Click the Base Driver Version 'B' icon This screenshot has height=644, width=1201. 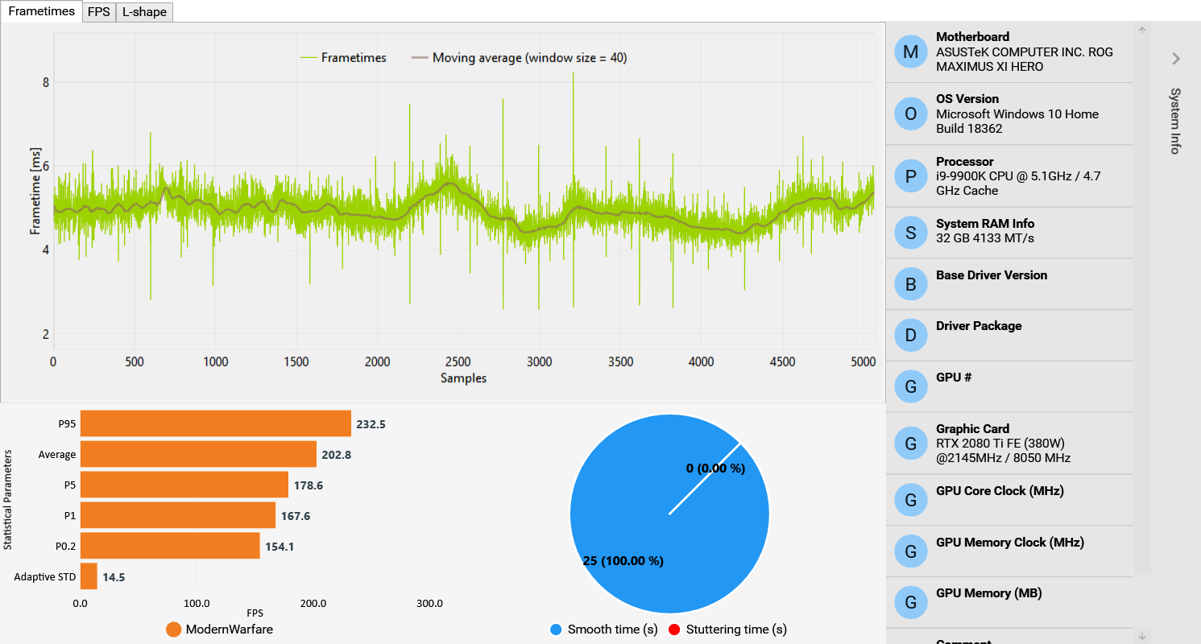pyautogui.click(x=911, y=283)
